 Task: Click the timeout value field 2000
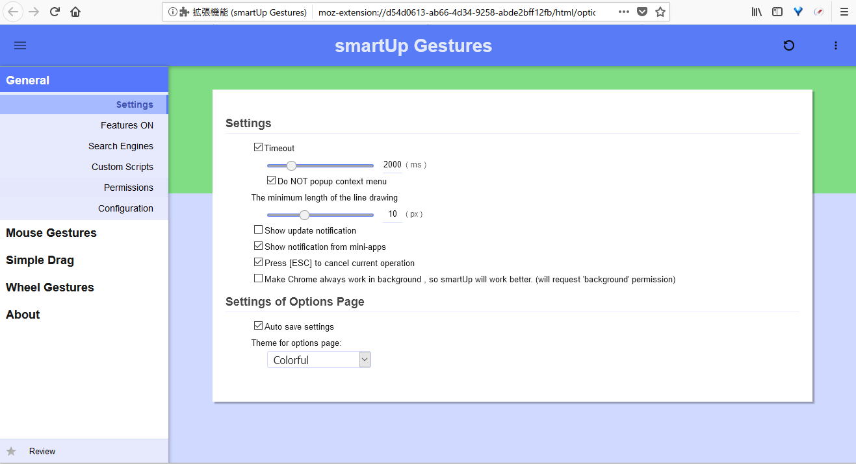pyautogui.click(x=392, y=165)
